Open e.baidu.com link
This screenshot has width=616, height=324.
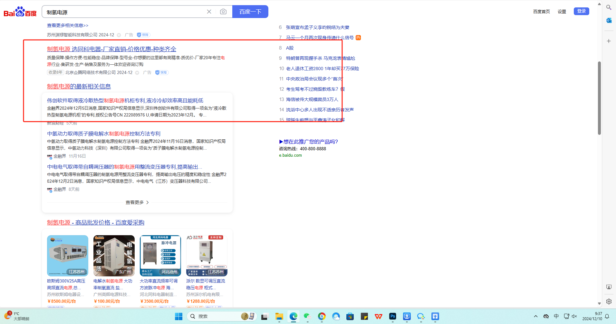click(291, 155)
